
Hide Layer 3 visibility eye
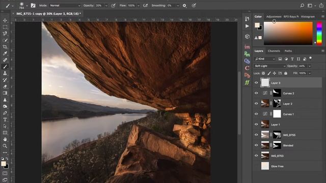(x=256, y=82)
